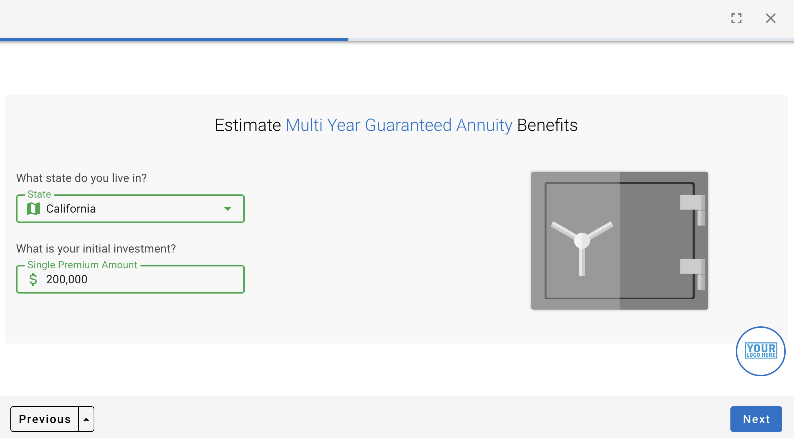Click the lower hinge of the safe illustration
Viewport: 794px width, 438px height.
point(693,267)
